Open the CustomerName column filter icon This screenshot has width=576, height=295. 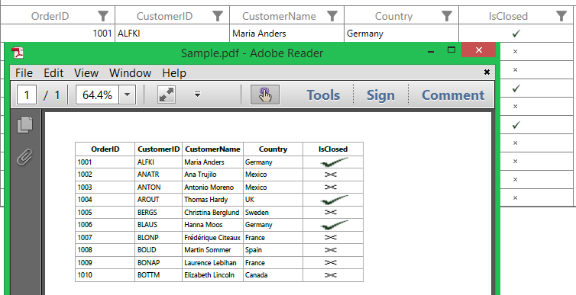point(332,16)
